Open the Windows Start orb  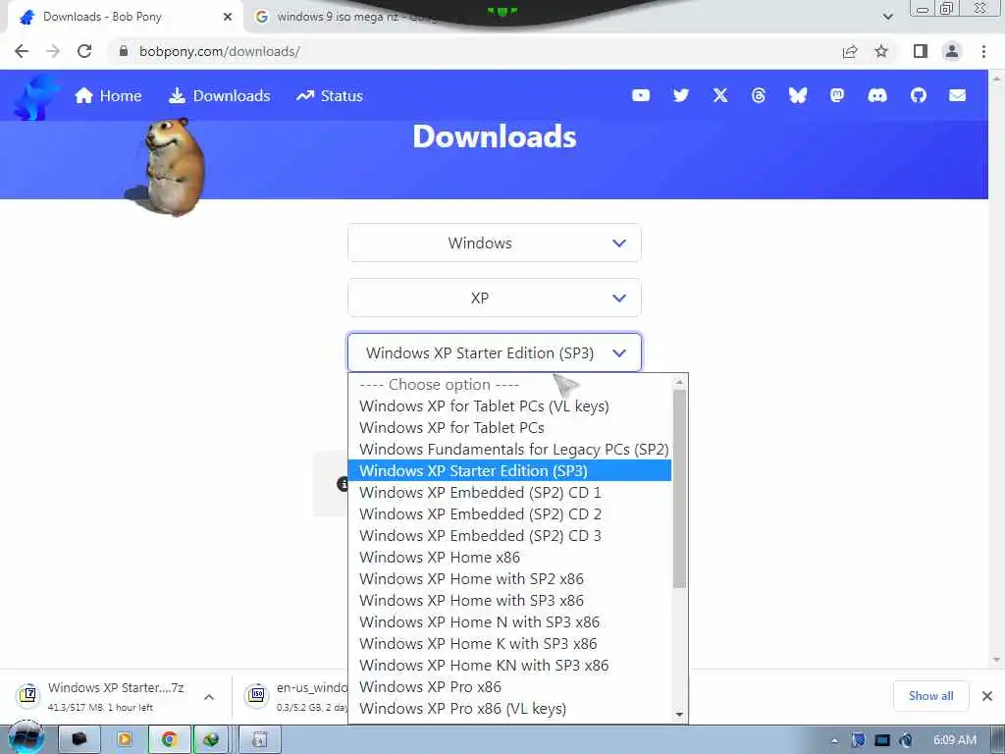click(x=26, y=739)
